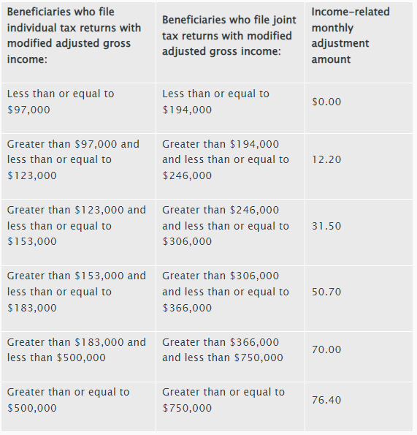The width and height of the screenshot is (417, 435).
Task: Click the individual $123,000 to $153,000 cell
Action: coord(78,232)
